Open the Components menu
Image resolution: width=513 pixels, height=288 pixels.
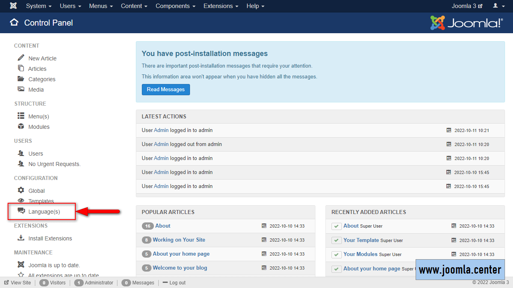[175, 6]
